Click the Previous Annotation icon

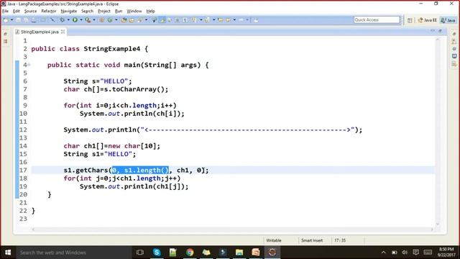click(x=208, y=20)
